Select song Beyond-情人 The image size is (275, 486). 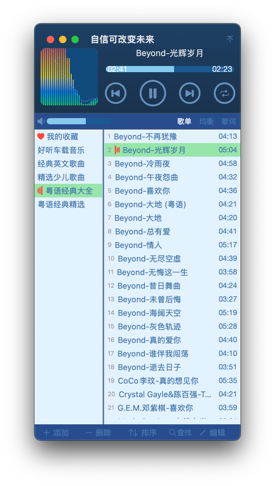[x=172, y=245]
